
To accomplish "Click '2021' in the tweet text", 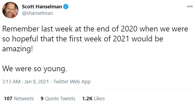I will point(121,39).
